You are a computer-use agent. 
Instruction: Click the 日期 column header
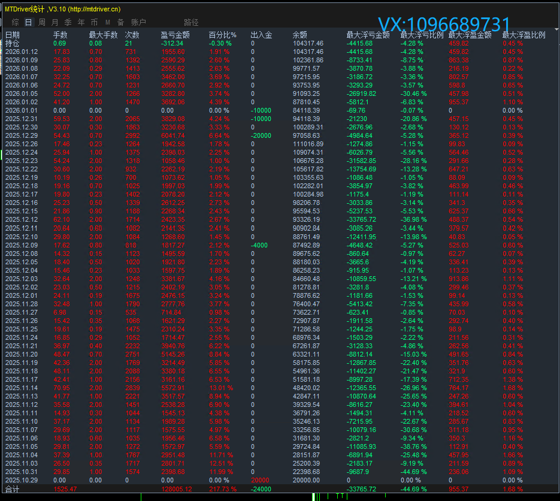[x=13, y=35]
